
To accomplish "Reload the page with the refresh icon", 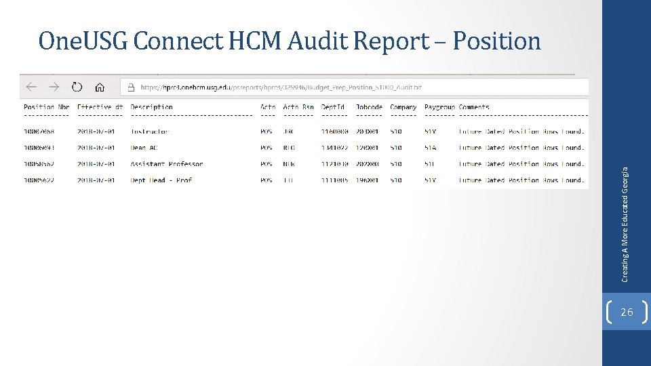I will point(77,87).
